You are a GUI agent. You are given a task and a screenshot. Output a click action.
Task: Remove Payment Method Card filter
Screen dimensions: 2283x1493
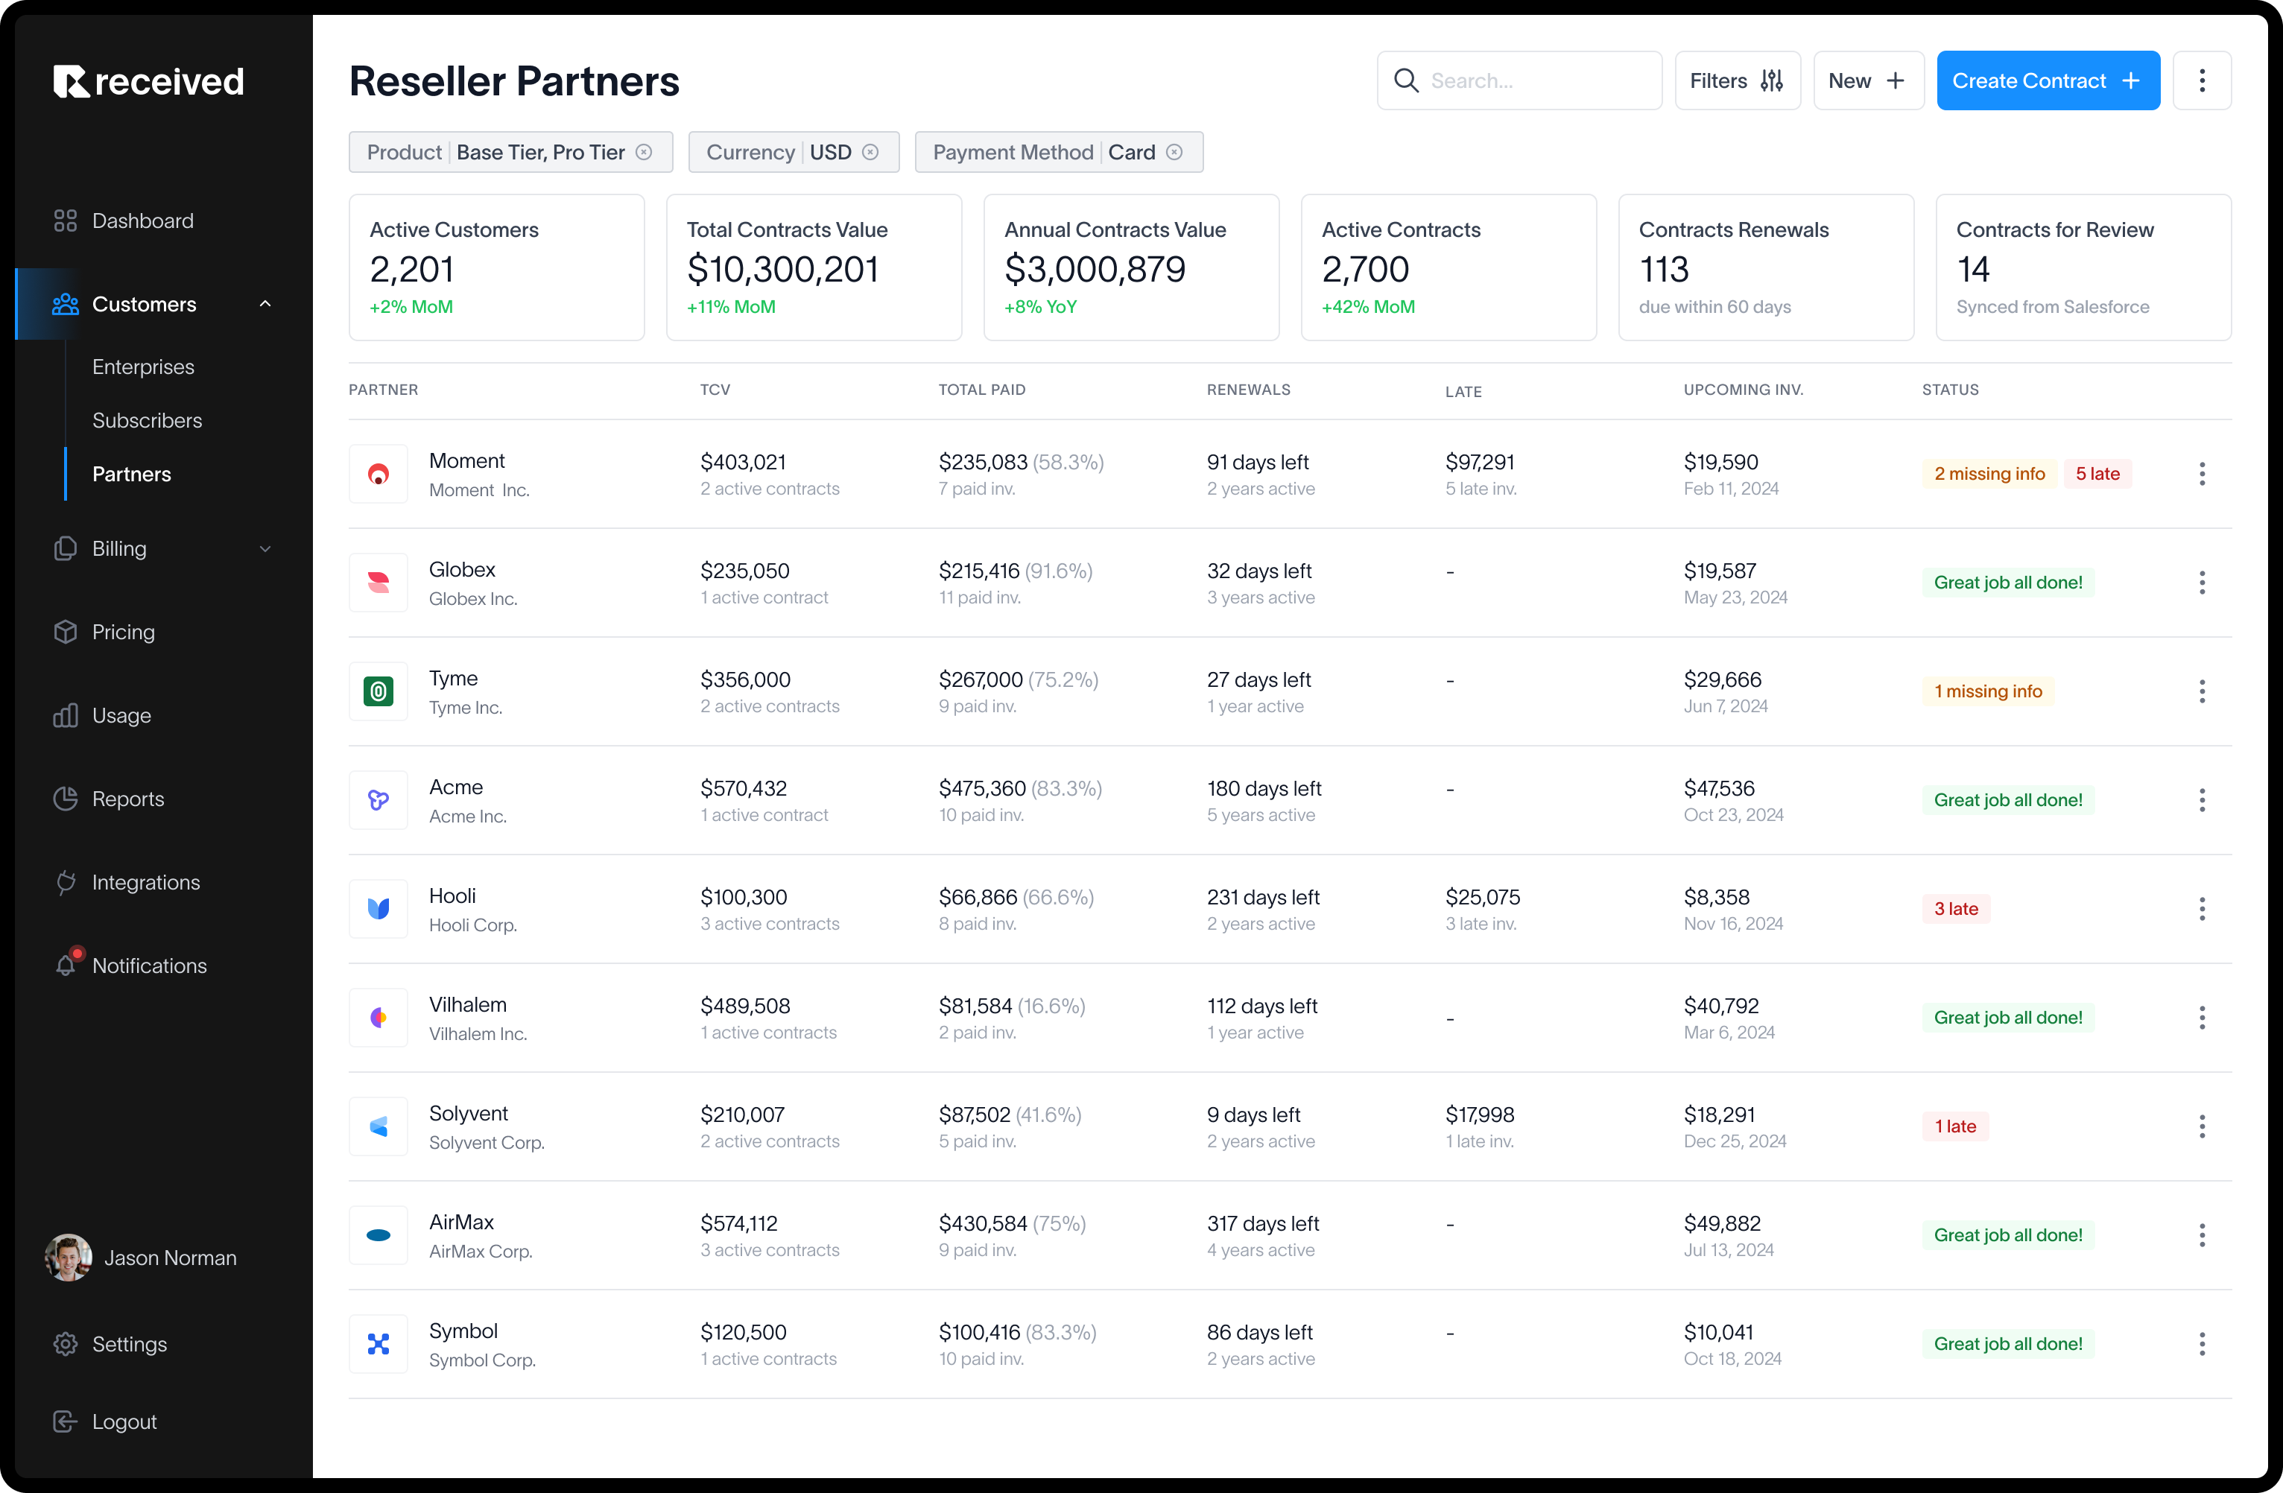tap(1174, 153)
